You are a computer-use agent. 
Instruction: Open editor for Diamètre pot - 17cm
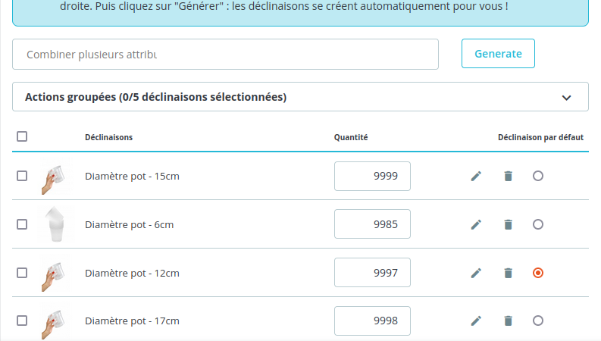476,321
